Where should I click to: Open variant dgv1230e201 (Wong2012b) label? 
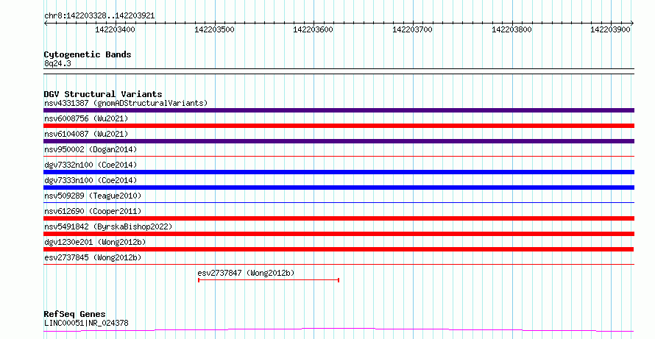pos(95,242)
